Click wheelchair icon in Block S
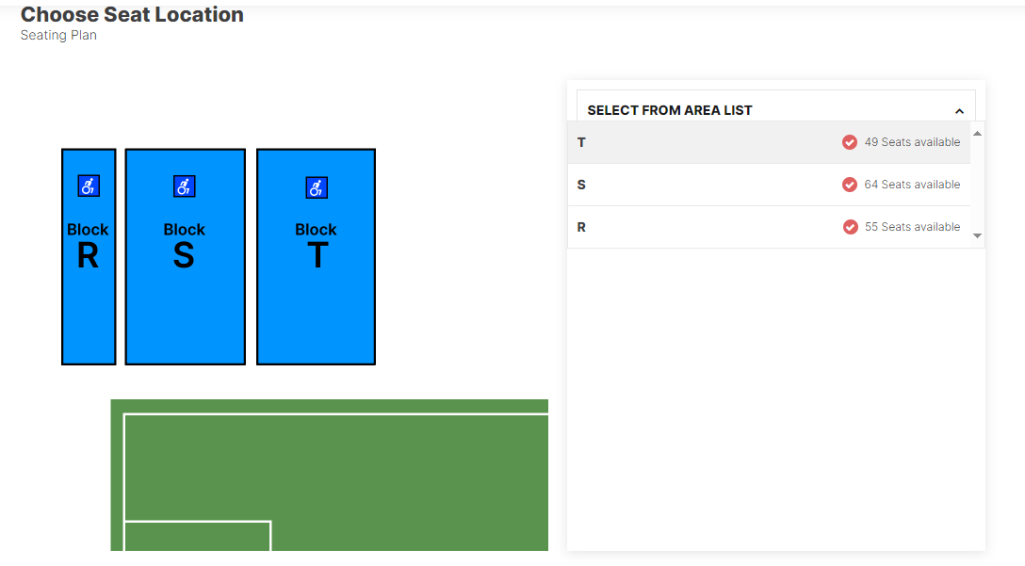The image size is (1025, 566). coord(185,186)
